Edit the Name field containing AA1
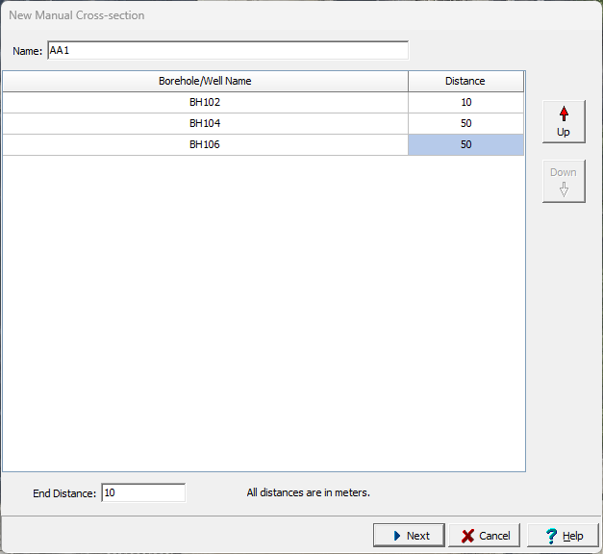This screenshot has width=603, height=554. pos(228,50)
